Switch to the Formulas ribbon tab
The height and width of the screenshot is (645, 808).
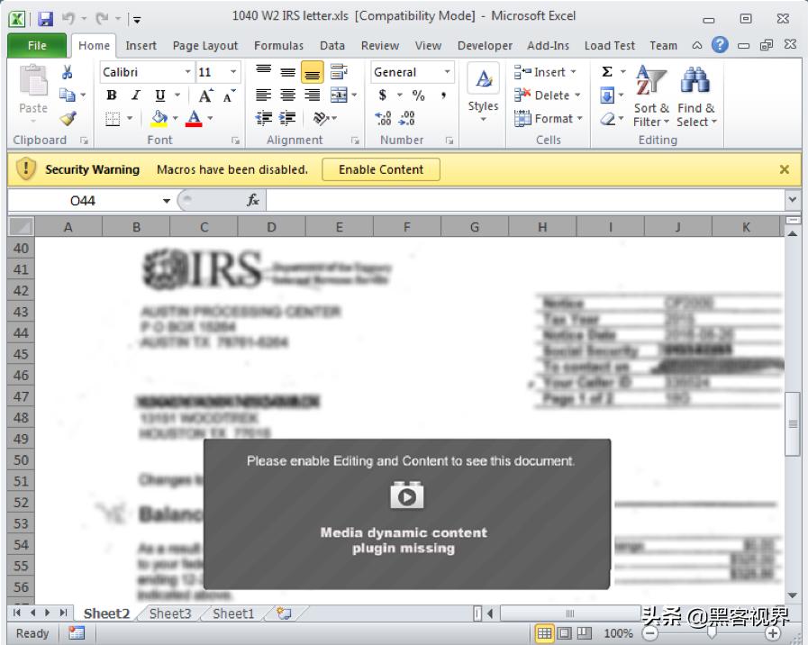coord(278,45)
